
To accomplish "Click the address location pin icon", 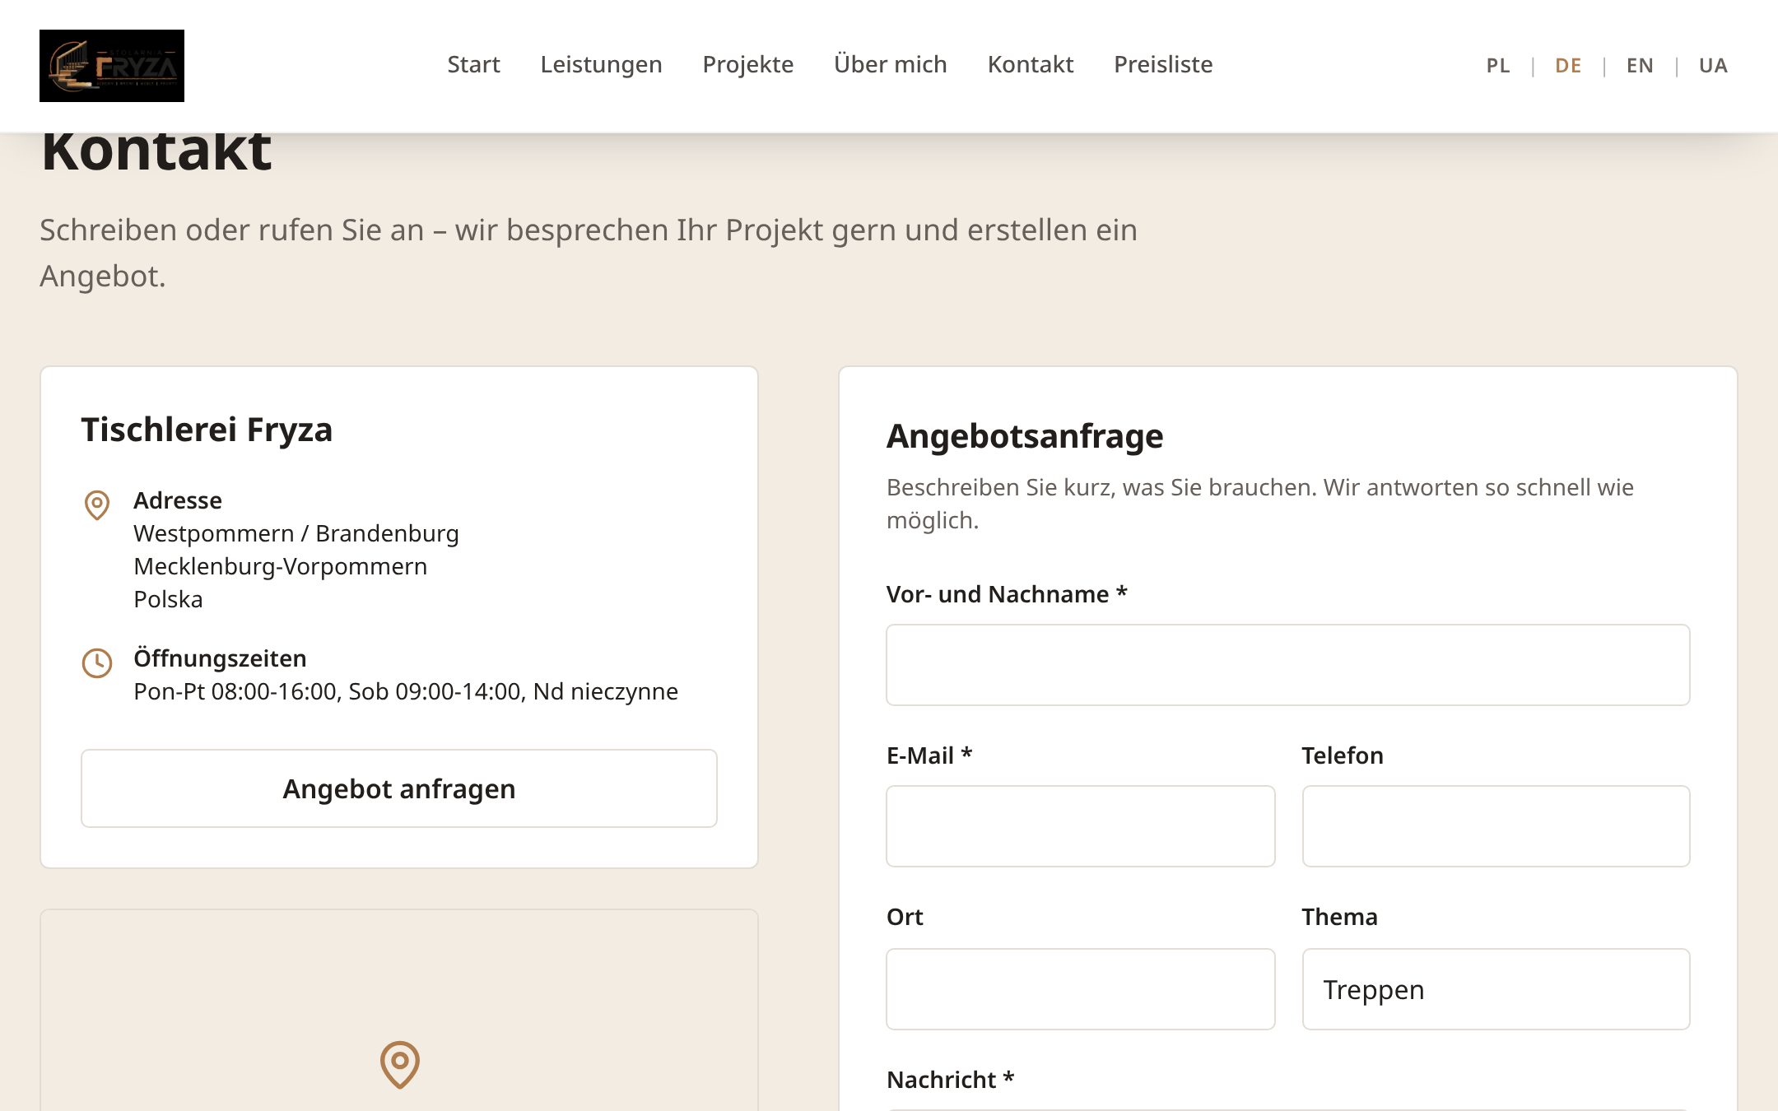I will click(97, 504).
